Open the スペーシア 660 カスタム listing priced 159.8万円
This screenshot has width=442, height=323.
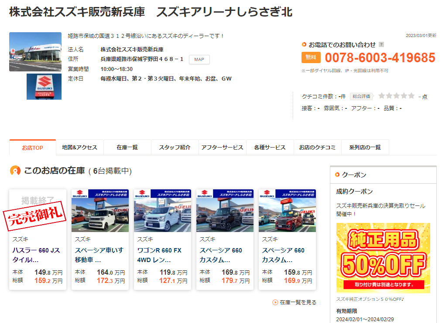pos(283,255)
